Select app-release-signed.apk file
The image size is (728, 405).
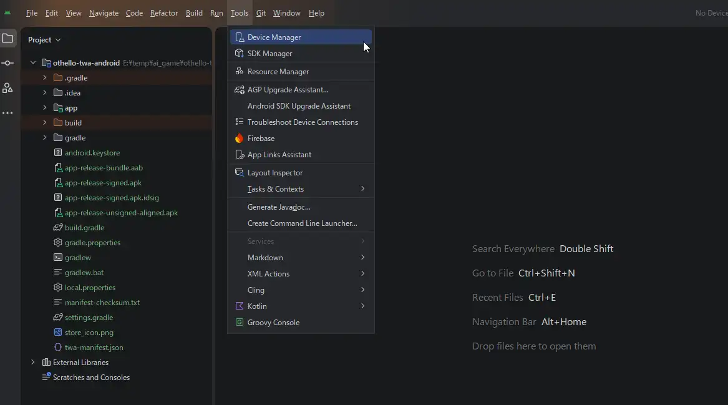coord(103,182)
